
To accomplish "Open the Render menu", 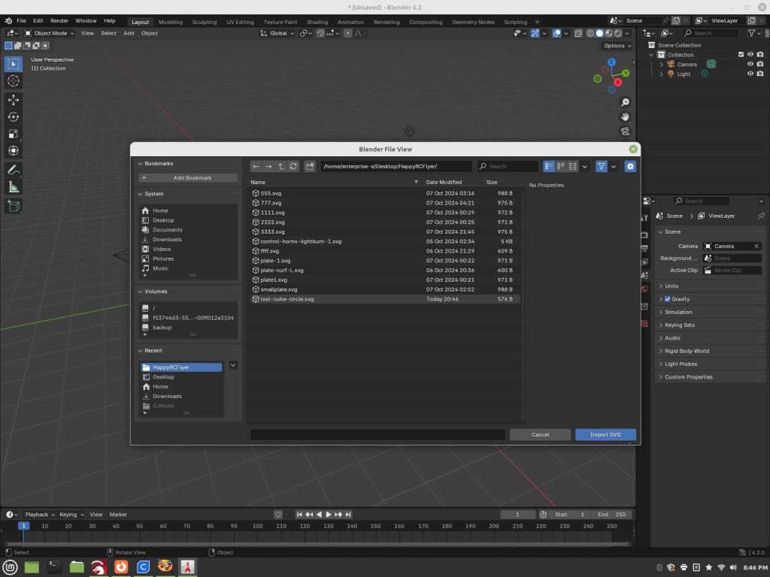I will [59, 20].
